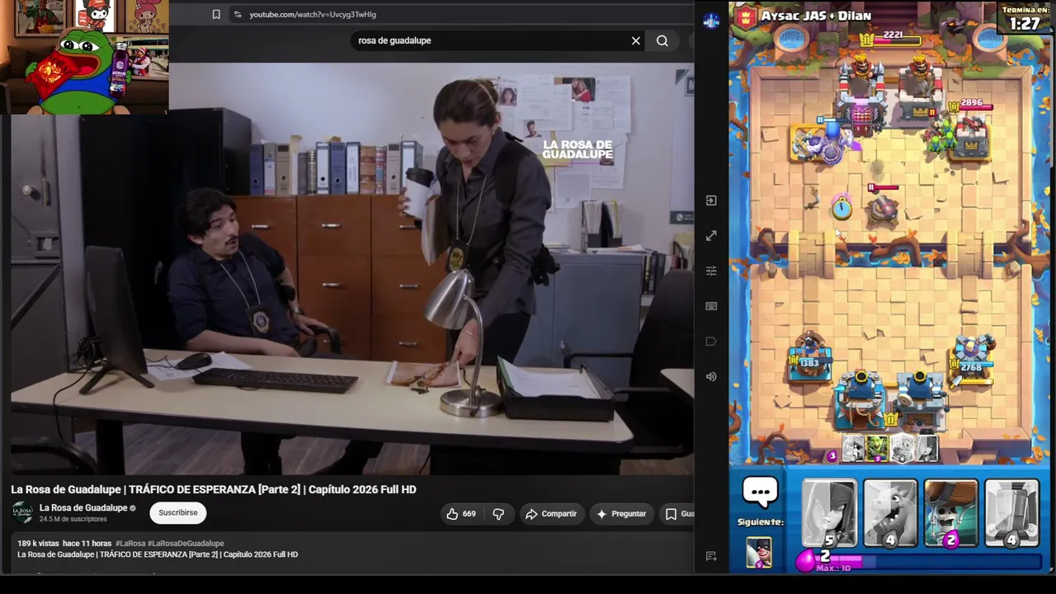The width and height of the screenshot is (1056, 594).
Task: Click the Preguntar button
Action: (621, 514)
